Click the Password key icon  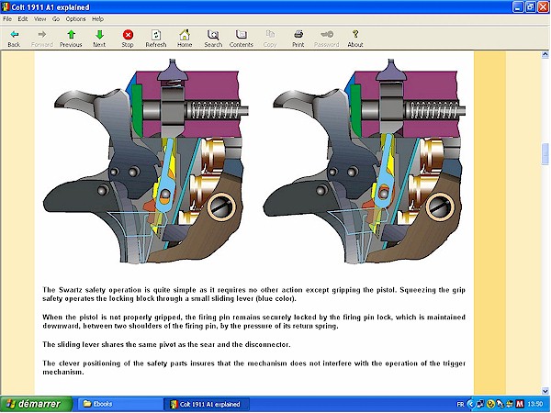(326, 38)
